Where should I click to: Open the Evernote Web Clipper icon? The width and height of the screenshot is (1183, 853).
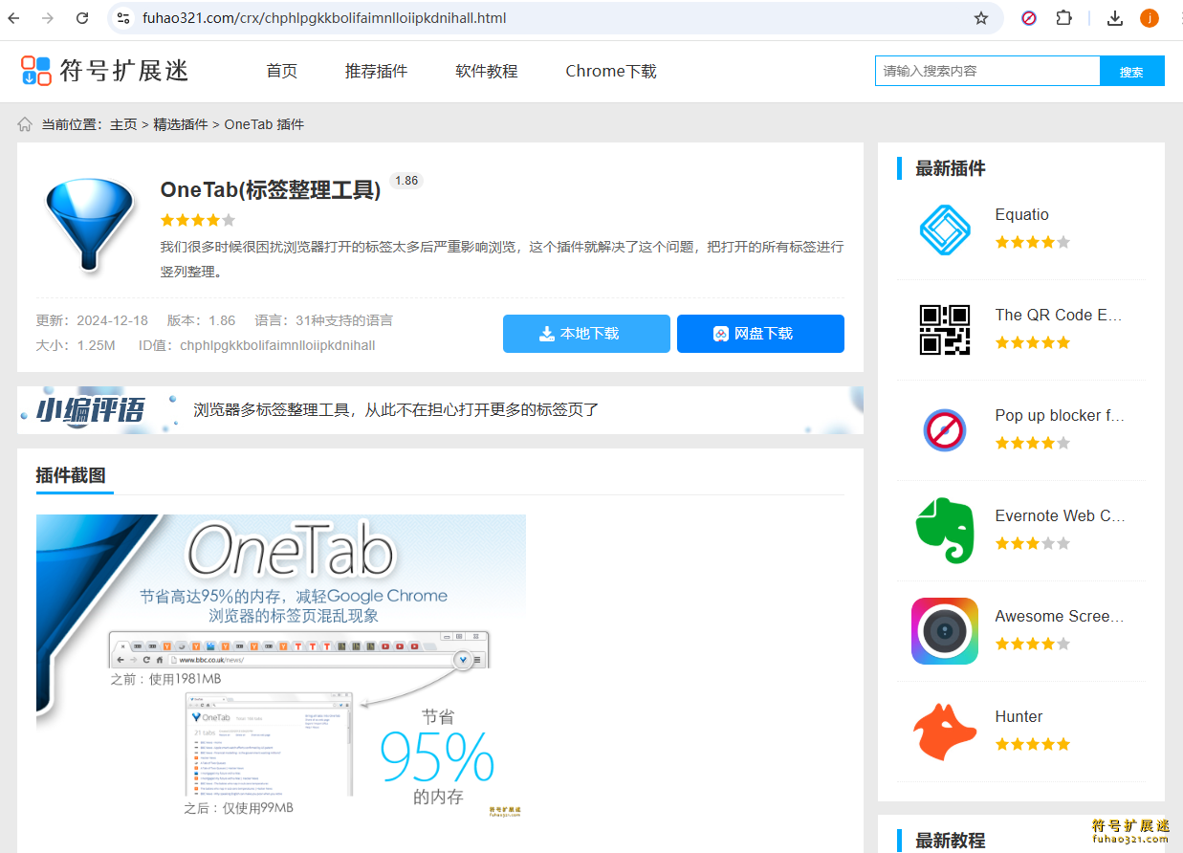pos(945,531)
